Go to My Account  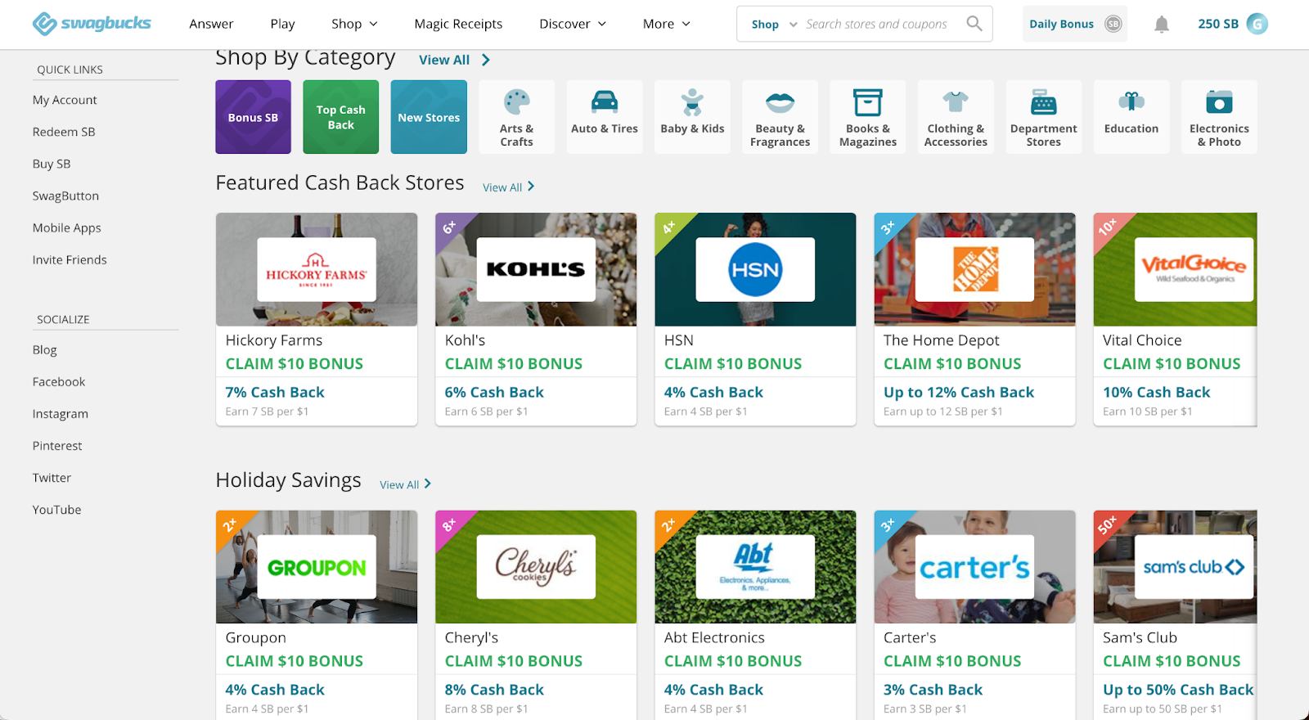coord(65,100)
